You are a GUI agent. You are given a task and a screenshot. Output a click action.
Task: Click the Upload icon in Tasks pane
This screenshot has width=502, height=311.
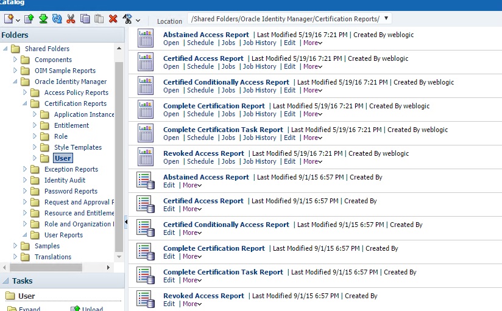point(75,309)
